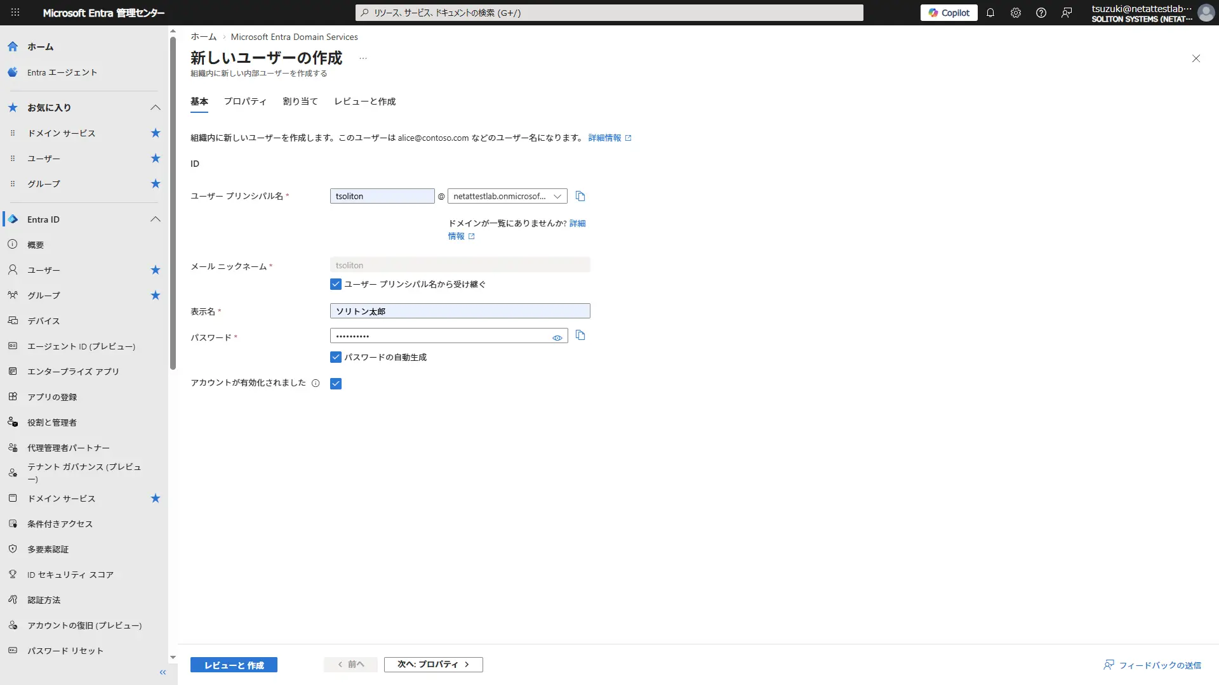Open portal settings gear icon

click(1015, 13)
